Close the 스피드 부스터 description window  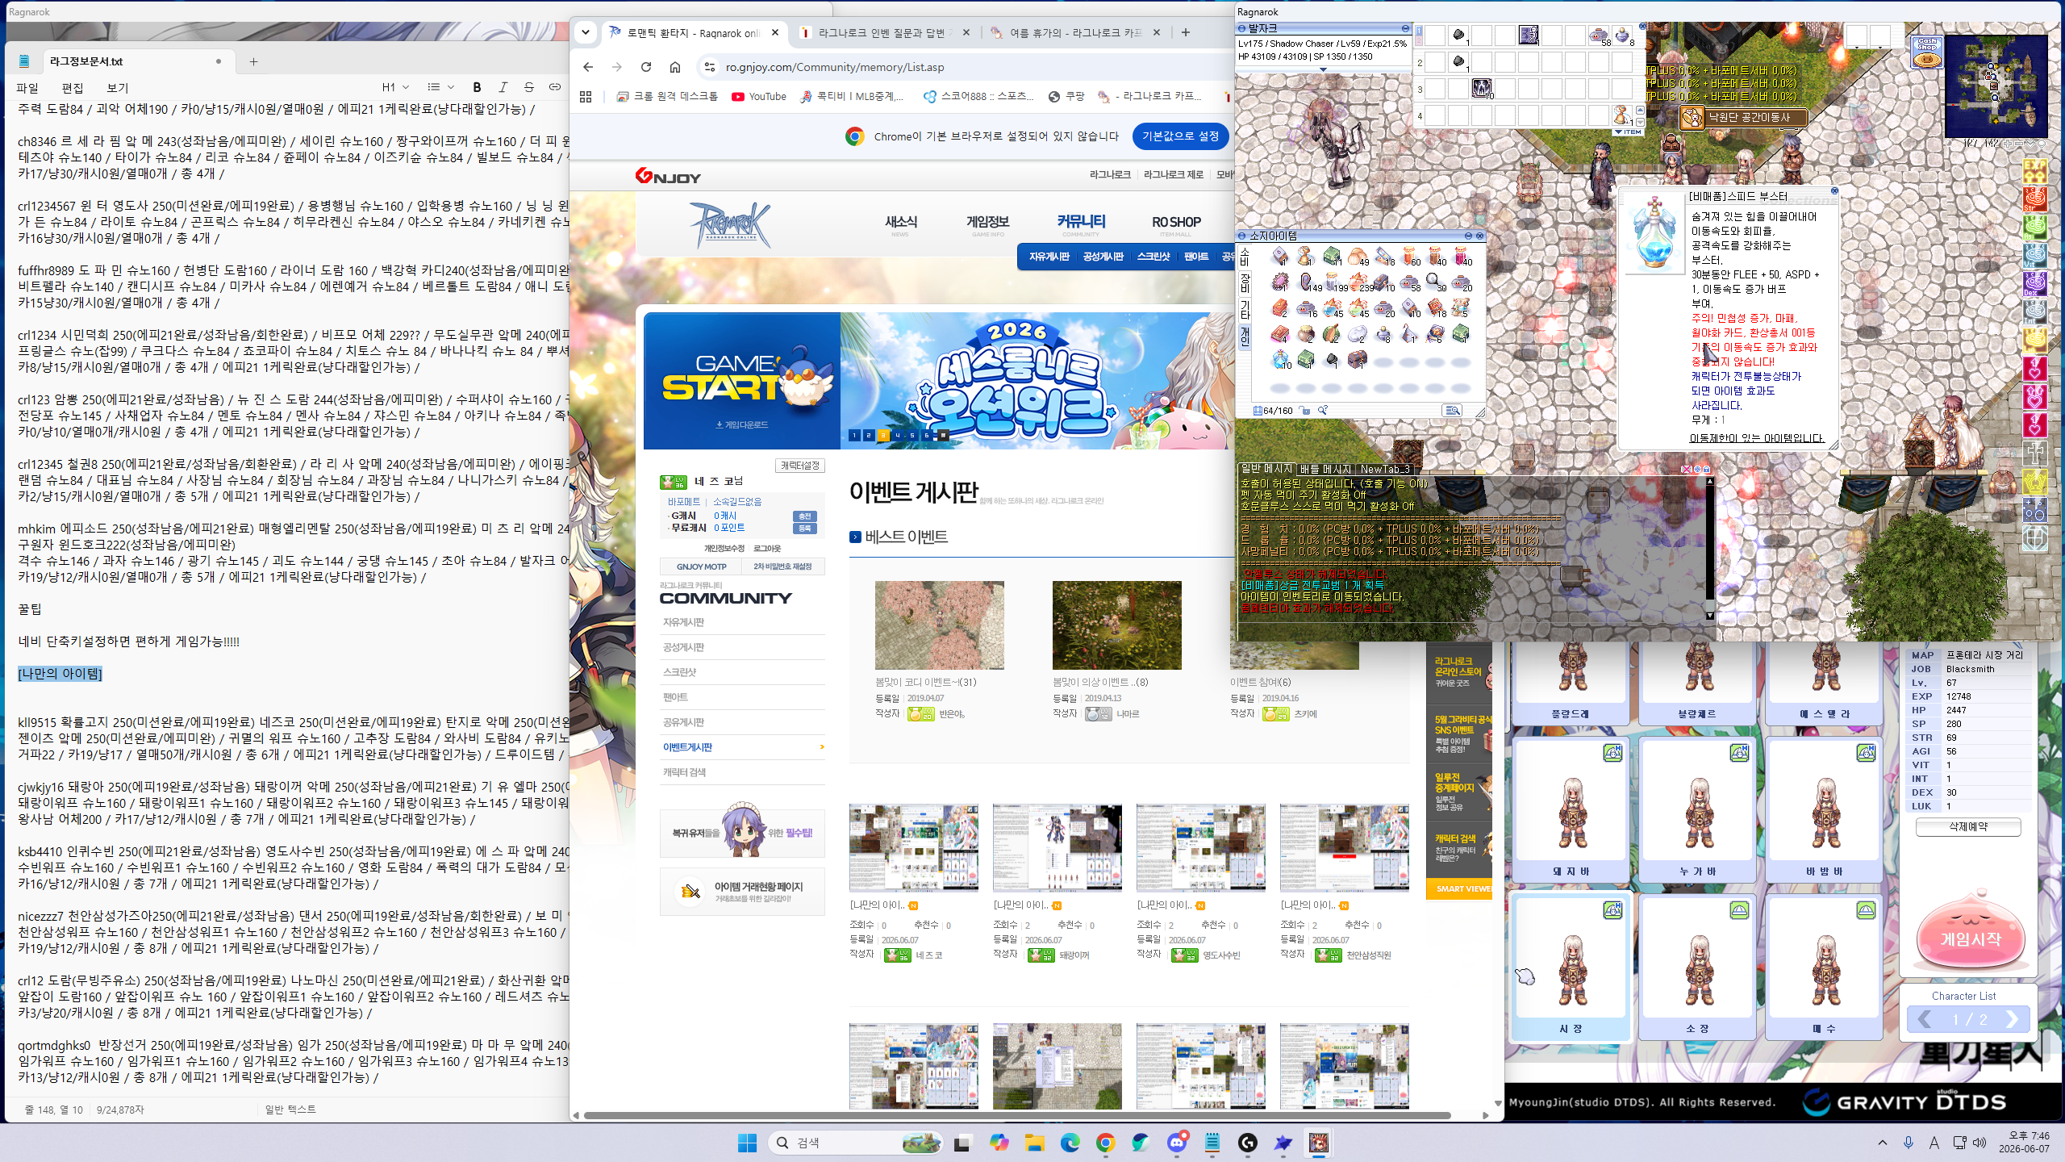click(x=1834, y=191)
